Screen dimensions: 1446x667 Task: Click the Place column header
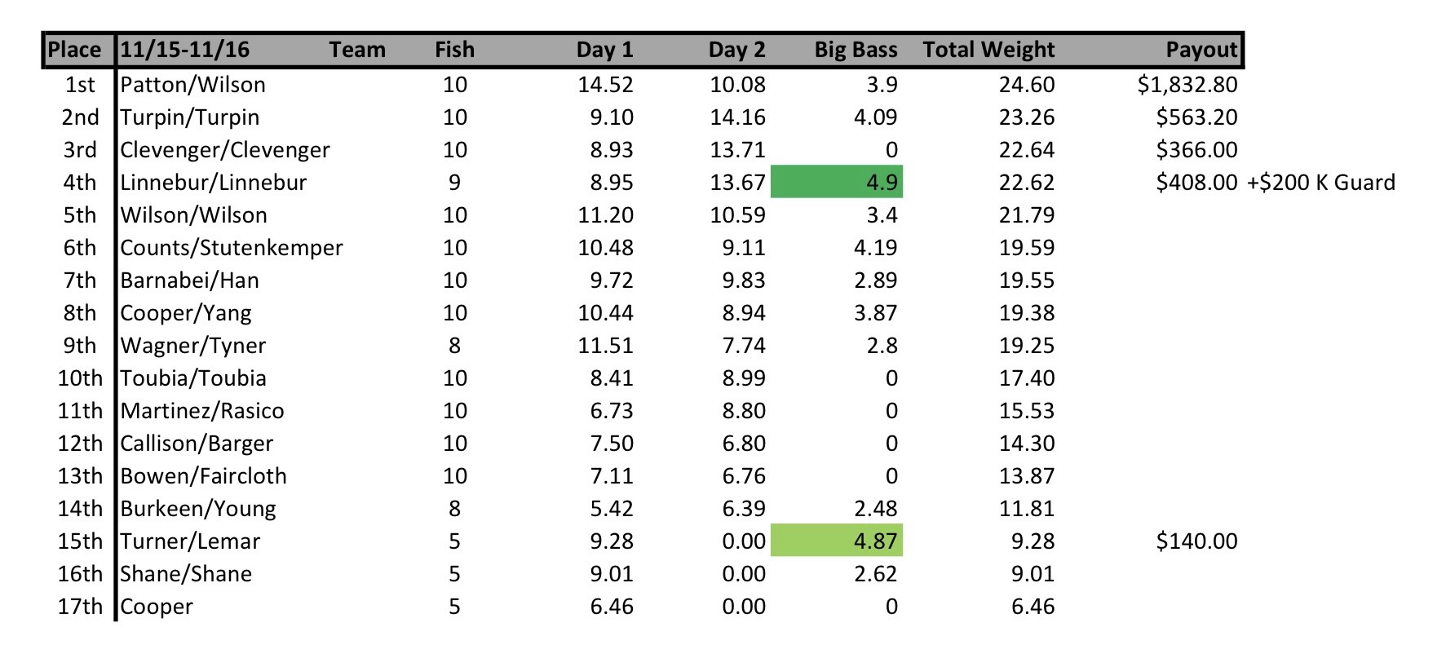coord(75,50)
